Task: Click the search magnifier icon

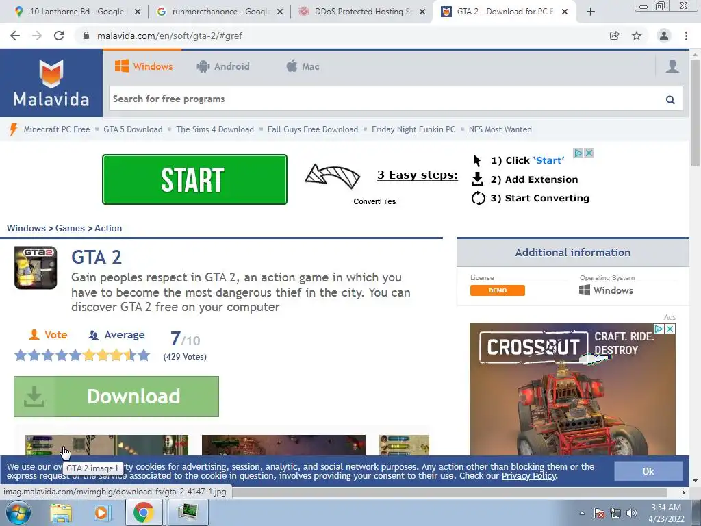Action: point(670,99)
